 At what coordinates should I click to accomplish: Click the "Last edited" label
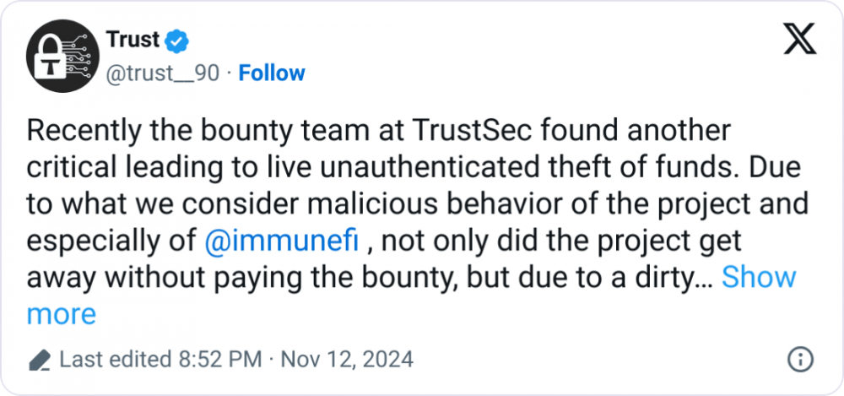(115, 360)
